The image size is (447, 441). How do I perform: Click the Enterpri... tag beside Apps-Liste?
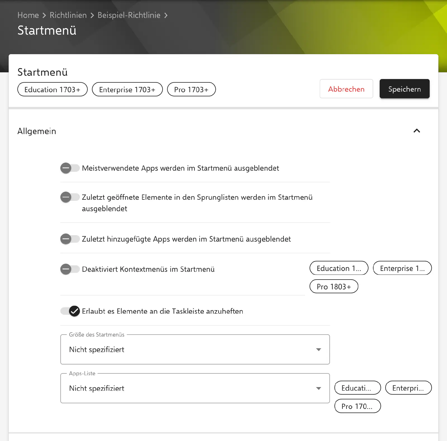(x=408, y=388)
